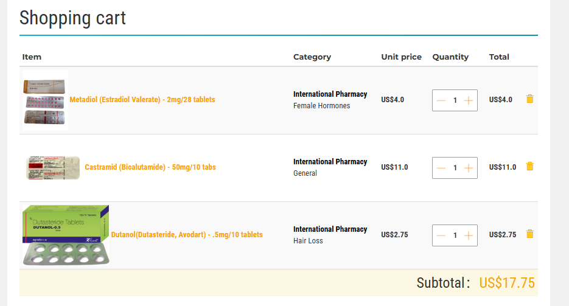Click the Quantity column header
Screen dimensions: 569x306
450,57
